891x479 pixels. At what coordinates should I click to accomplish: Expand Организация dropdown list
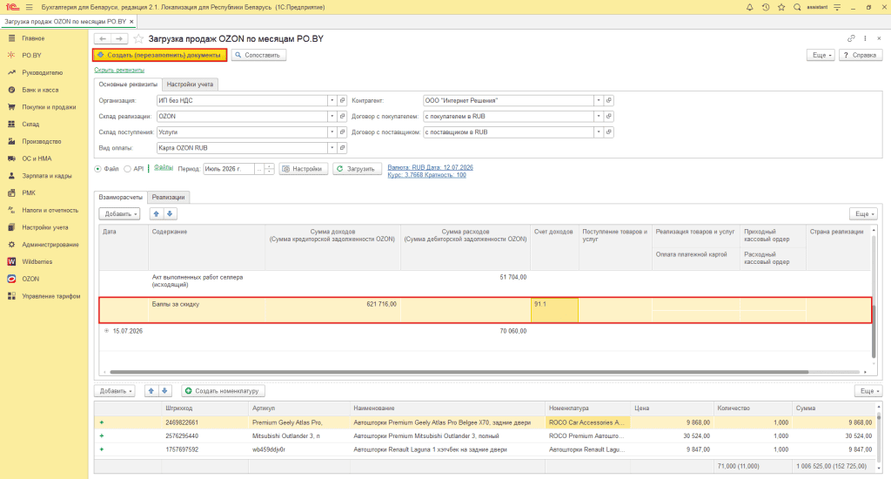(332, 100)
